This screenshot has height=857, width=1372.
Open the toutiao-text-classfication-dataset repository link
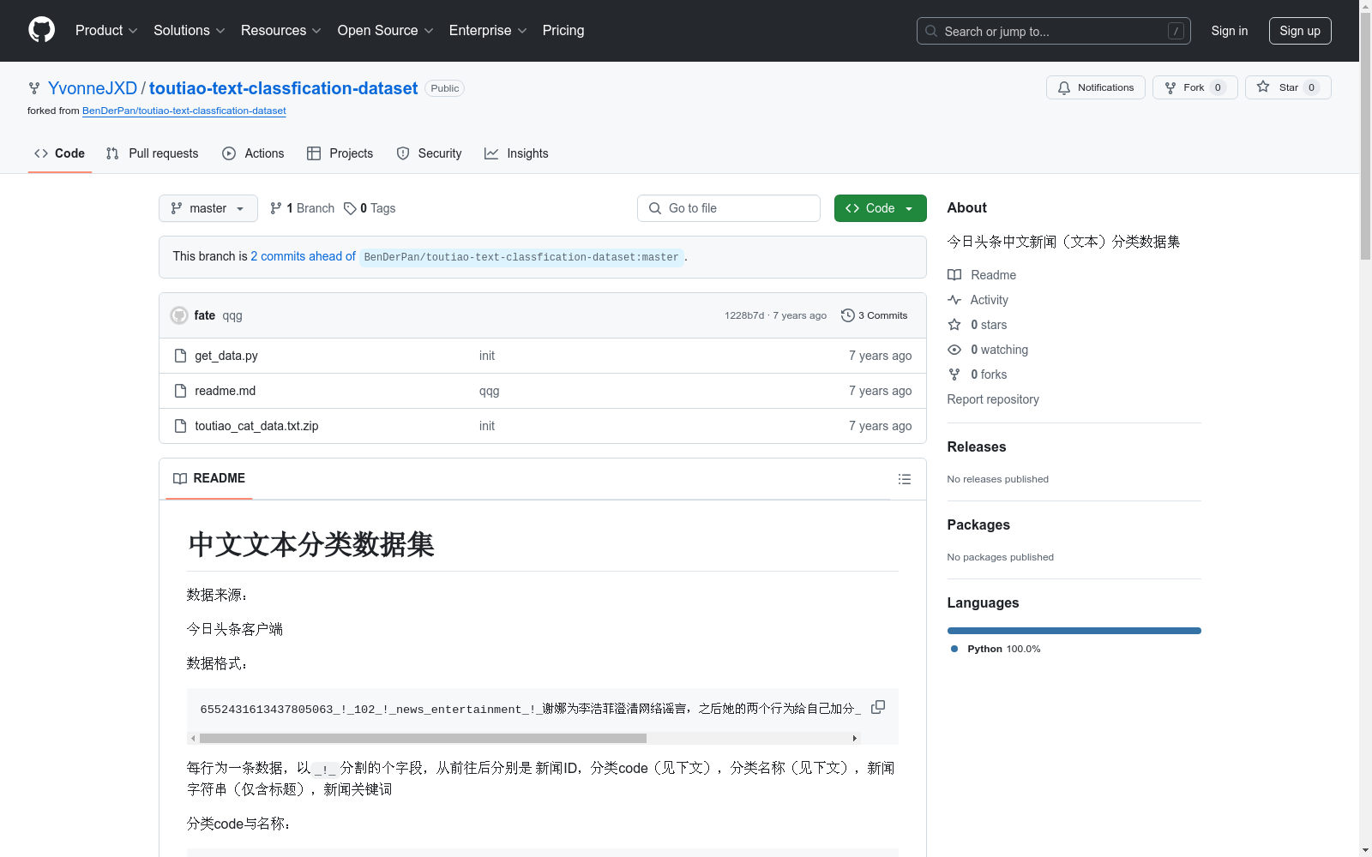pyautogui.click(x=283, y=88)
